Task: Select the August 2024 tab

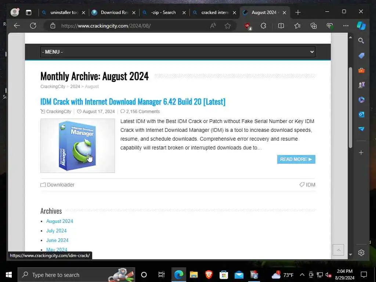Action: pos(264,12)
